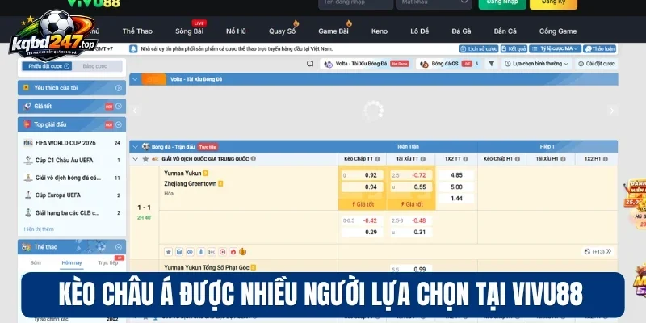
Task: Open Cài đặt cược settings
Action: pos(596,64)
